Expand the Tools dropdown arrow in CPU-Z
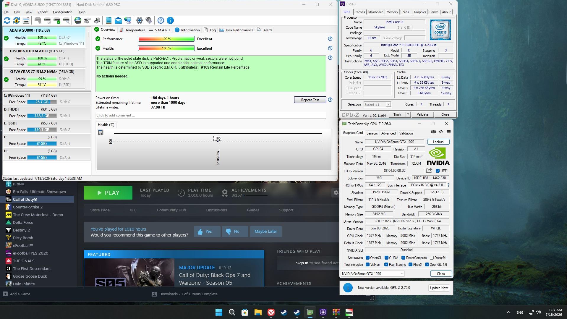 click(x=408, y=114)
